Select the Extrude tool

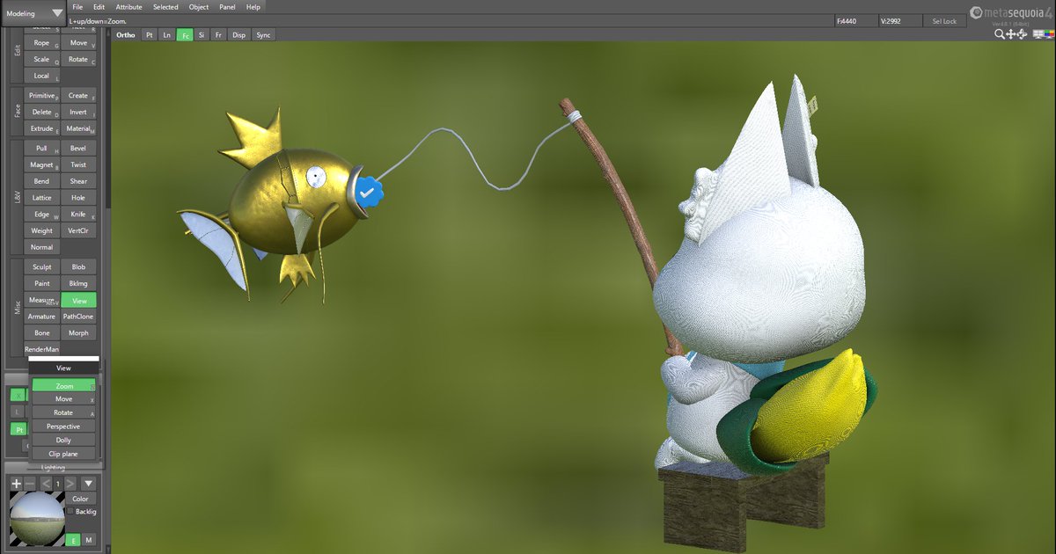point(41,128)
